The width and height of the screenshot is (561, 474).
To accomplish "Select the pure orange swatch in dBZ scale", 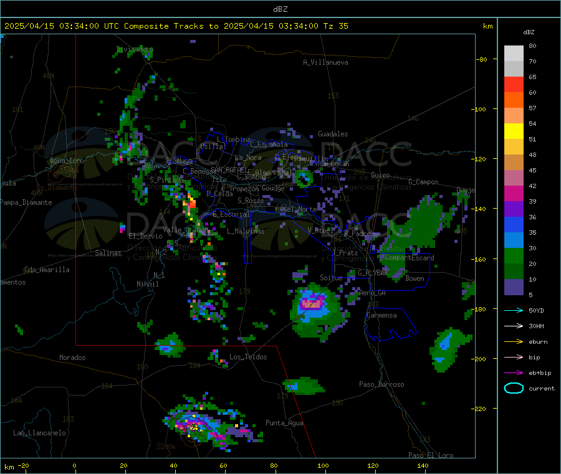I will [514, 100].
